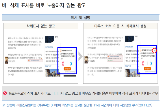The width and height of the screenshot is (161, 110).
Task: Click the red O in the 삭제표시 생성 example ad
Action: 143,63
